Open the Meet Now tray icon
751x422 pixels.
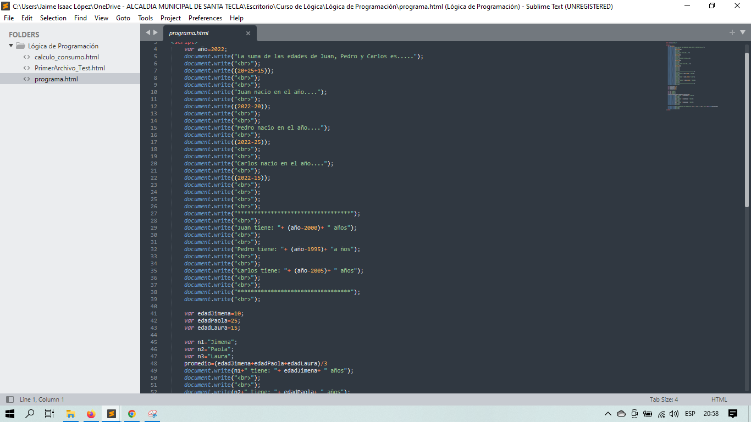(x=634, y=414)
